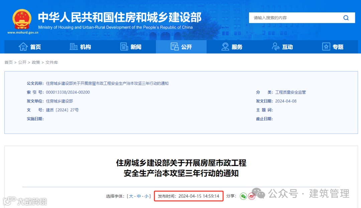
Task: Click the 废止日期 label
Action: point(264,119)
